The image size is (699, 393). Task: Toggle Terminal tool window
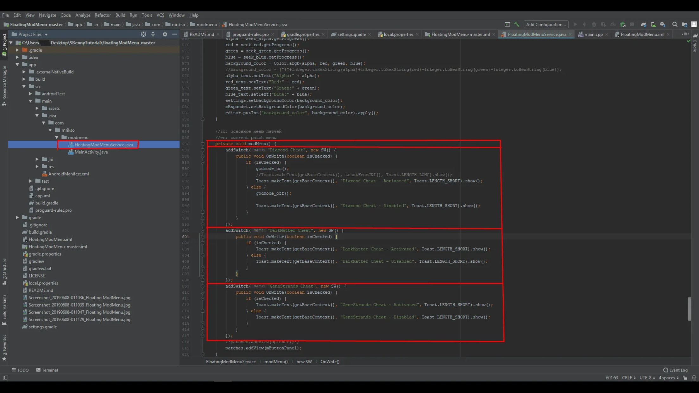(x=47, y=370)
